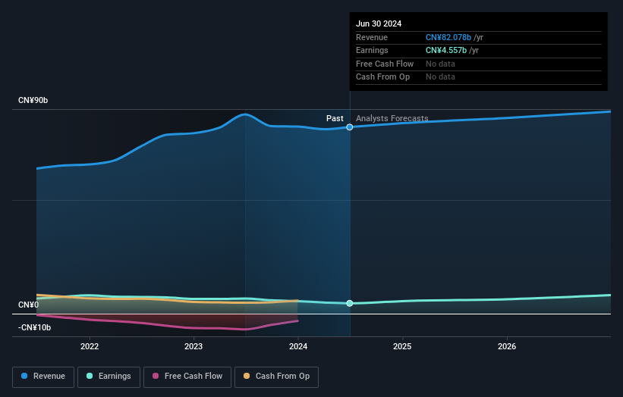
Task: Click the 'Analysts Forecasts' label
Action: pos(392,118)
